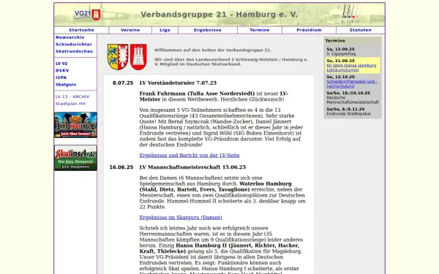Click 'Sa, 13.09.25' date entry
Viewport: 439px width, 274px height.
pos(340,49)
